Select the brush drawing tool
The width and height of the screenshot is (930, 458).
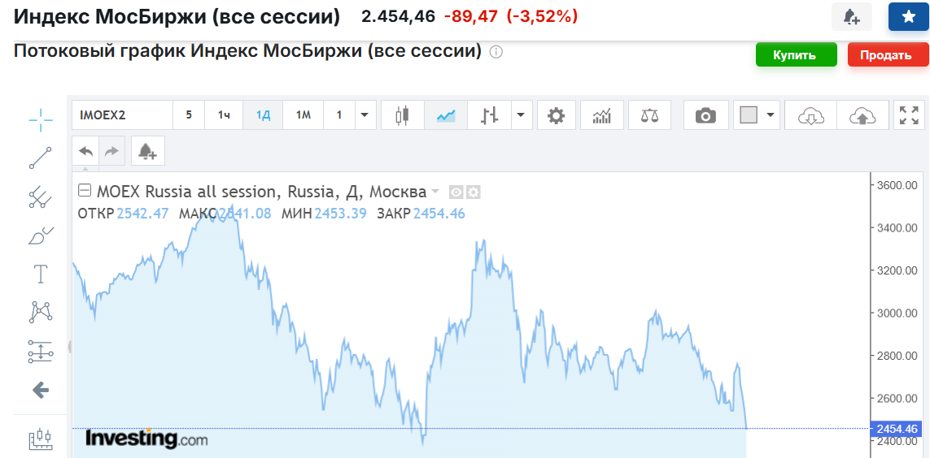pos(41,236)
